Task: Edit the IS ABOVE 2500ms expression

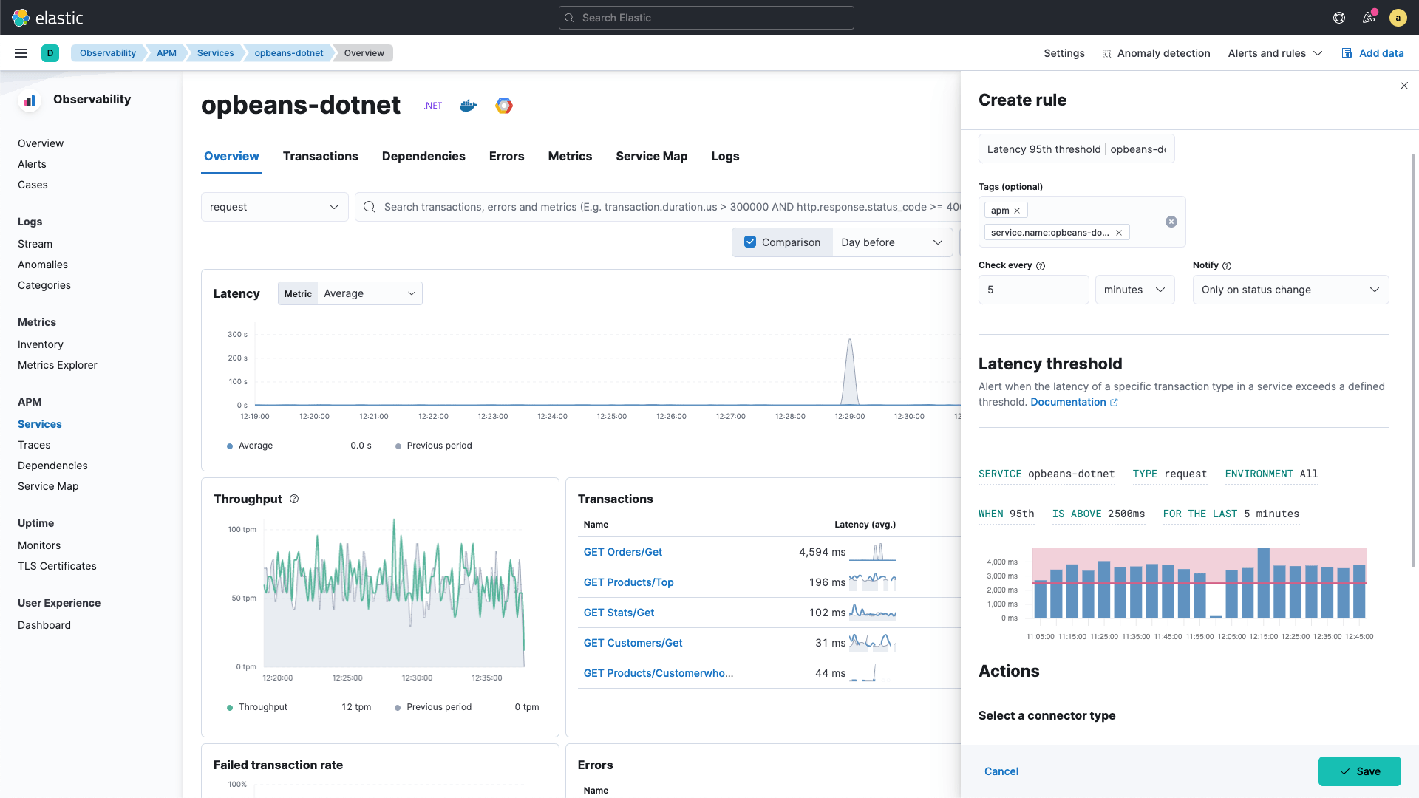Action: (1098, 514)
